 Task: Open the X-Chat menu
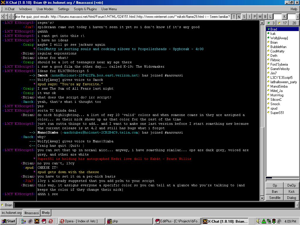tap(10, 9)
